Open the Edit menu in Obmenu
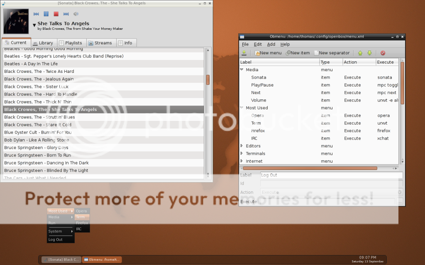The width and height of the screenshot is (425, 265). click(257, 44)
